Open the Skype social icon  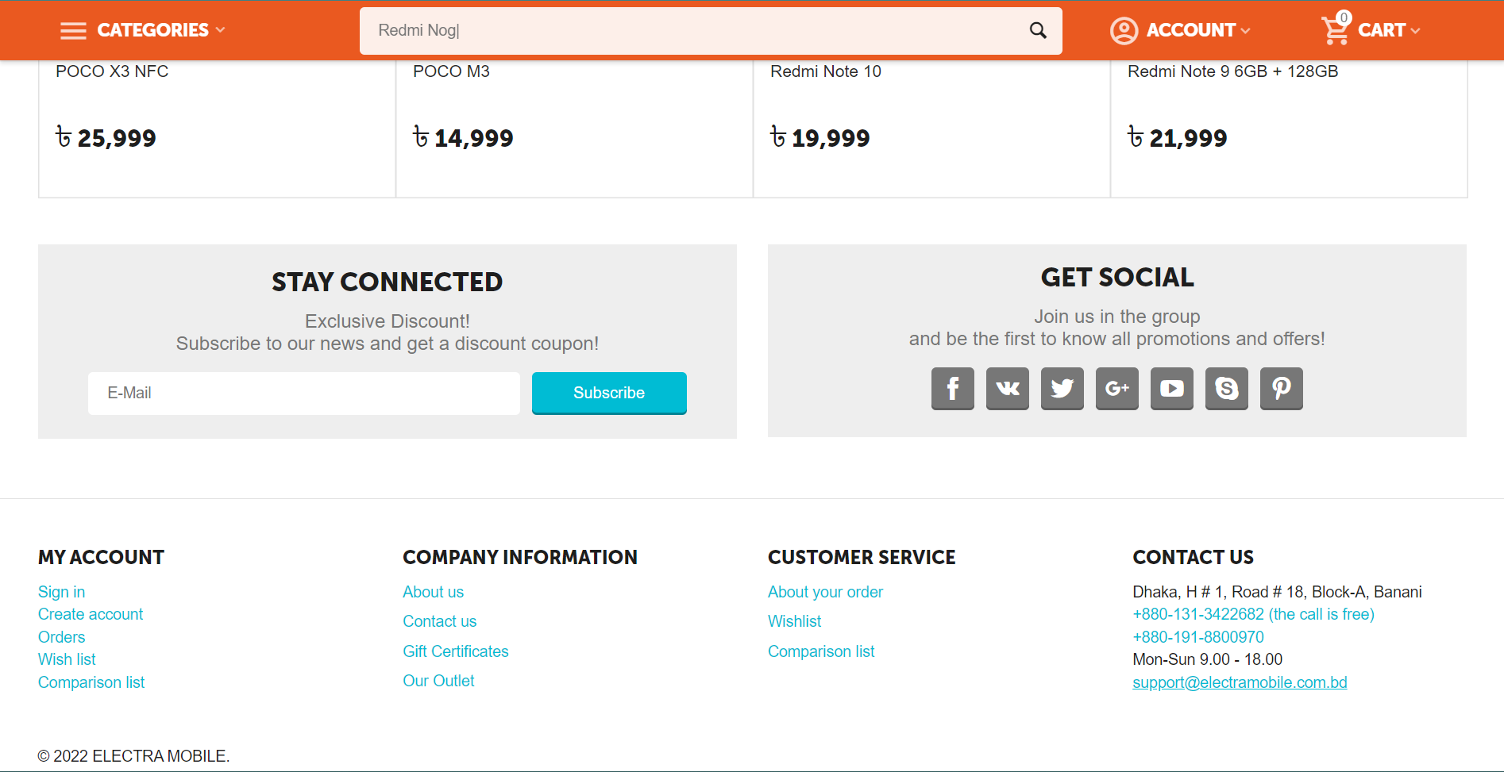[x=1226, y=388]
